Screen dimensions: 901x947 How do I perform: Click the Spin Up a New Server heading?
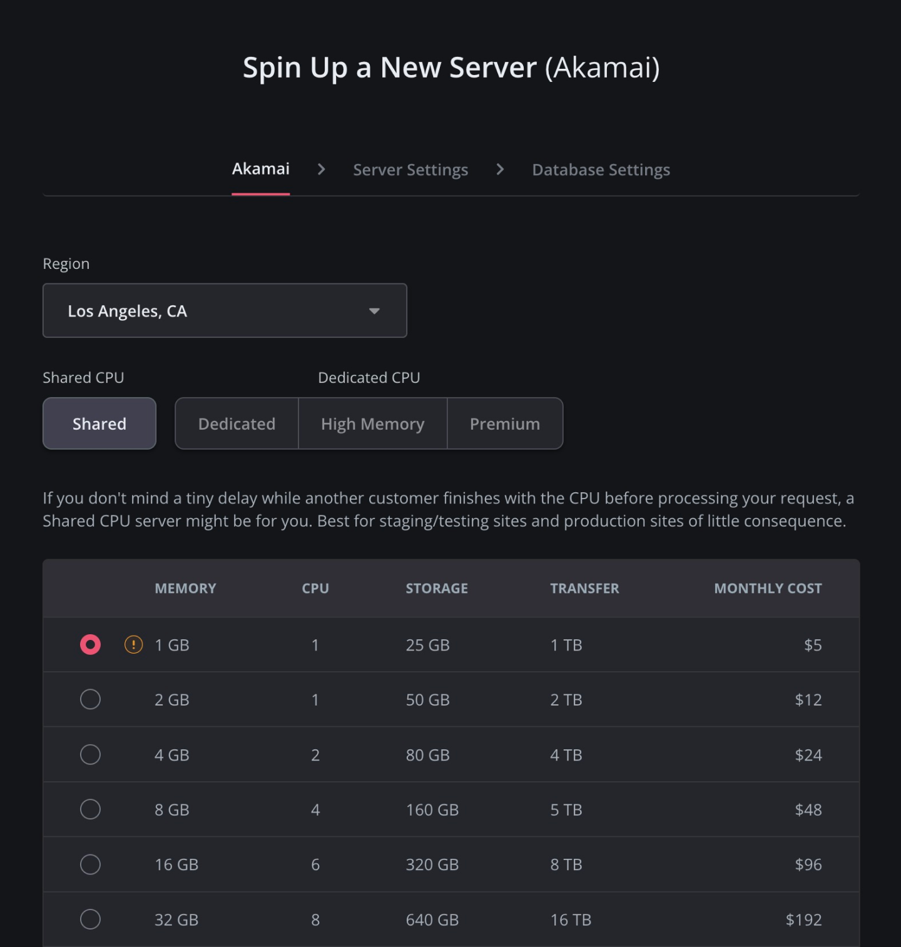[451, 68]
